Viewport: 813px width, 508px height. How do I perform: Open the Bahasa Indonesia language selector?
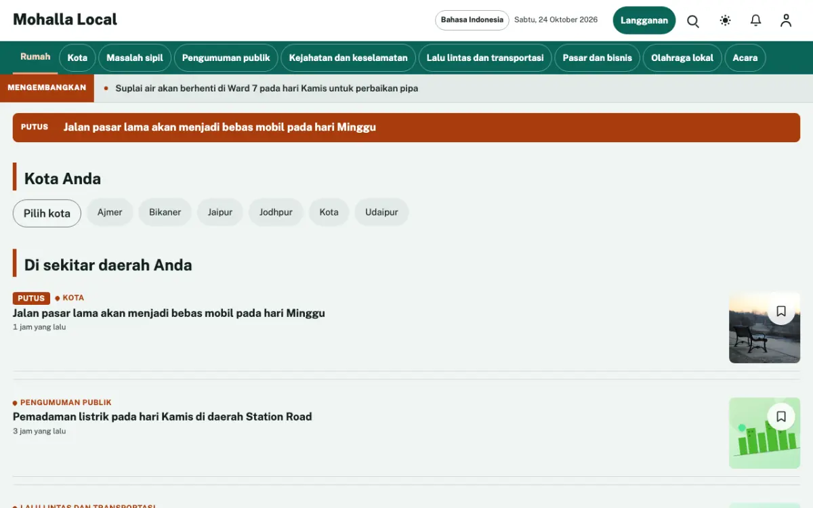(472, 20)
